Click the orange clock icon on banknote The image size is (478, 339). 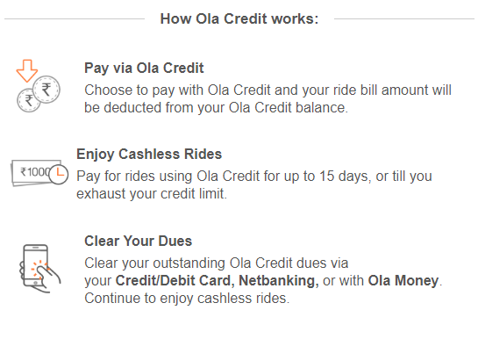tap(59, 175)
